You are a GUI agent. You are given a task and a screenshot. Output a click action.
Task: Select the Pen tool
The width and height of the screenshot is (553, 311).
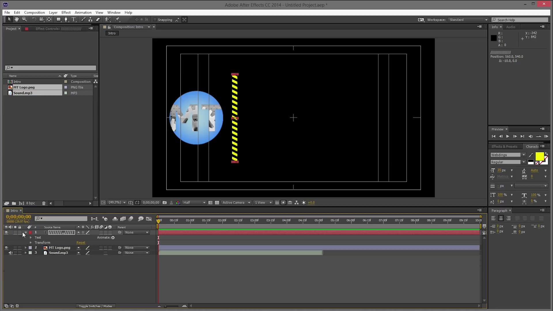(x=66, y=19)
